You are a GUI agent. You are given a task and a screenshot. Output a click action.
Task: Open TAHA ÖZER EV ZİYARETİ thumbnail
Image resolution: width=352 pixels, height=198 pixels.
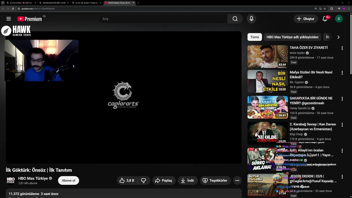click(x=268, y=57)
